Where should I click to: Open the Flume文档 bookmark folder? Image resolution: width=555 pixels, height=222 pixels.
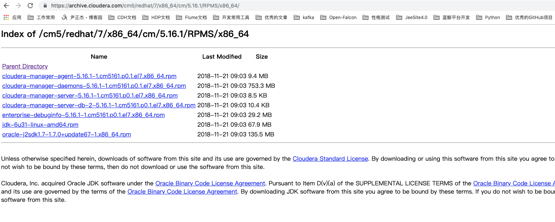click(191, 17)
